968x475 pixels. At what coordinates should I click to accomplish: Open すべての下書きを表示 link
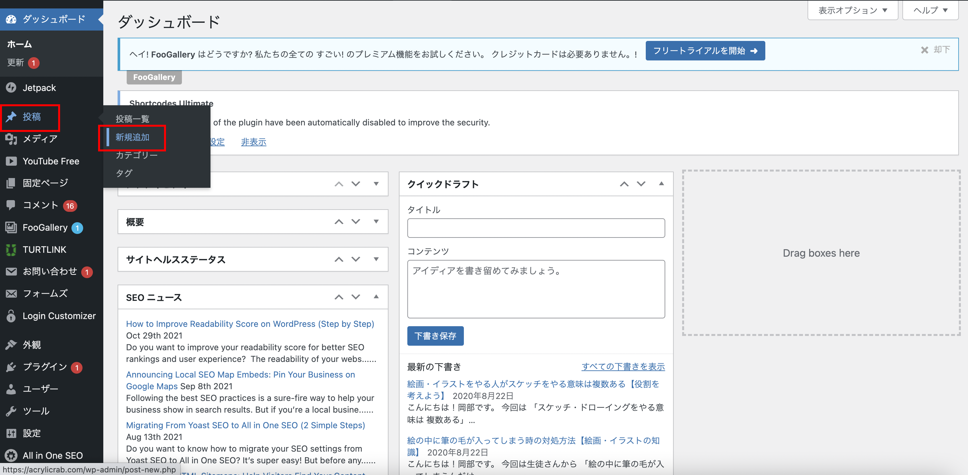(x=623, y=366)
